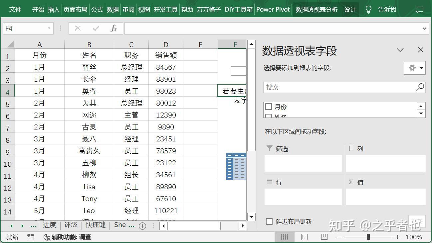Screen dimensions: 432x243
Task: Expand the formula bar with its chevron
Action: 425,28
